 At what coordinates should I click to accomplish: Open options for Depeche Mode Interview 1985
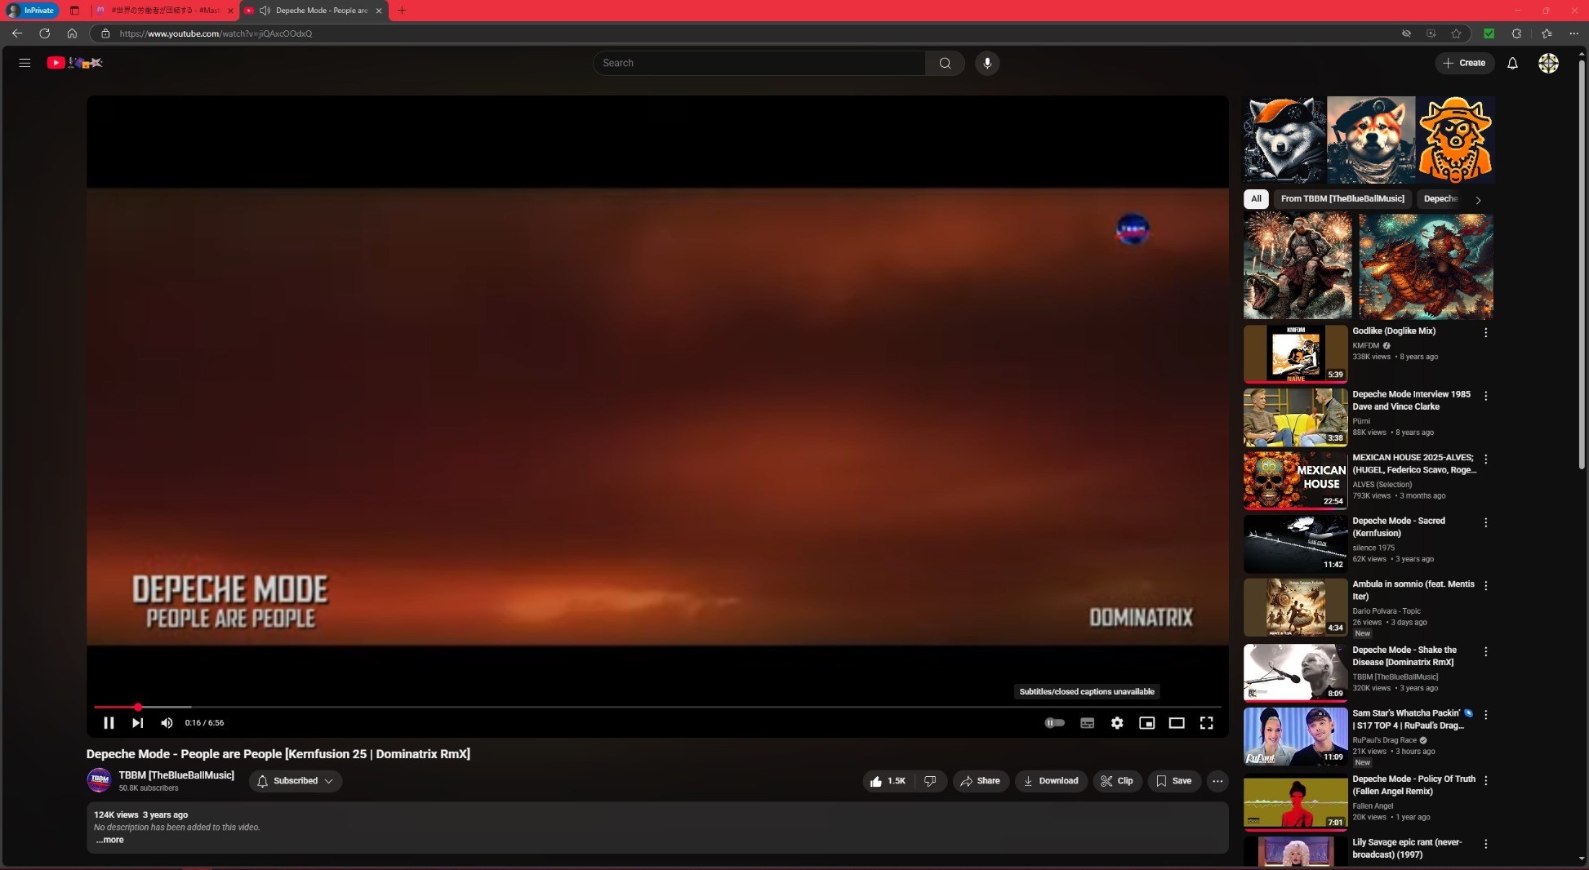click(1485, 396)
